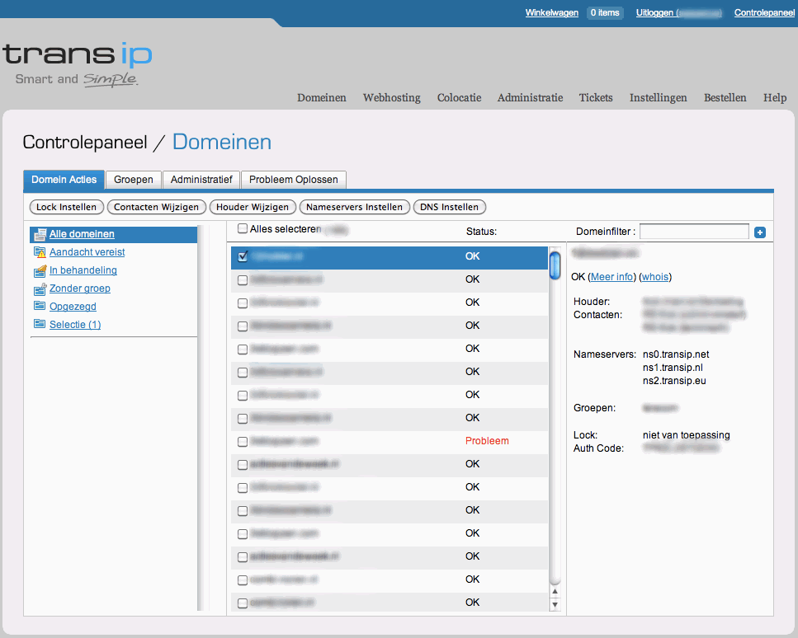The height and width of the screenshot is (638, 798).
Task: Click the blue Domeinen page heading
Action: (x=222, y=142)
